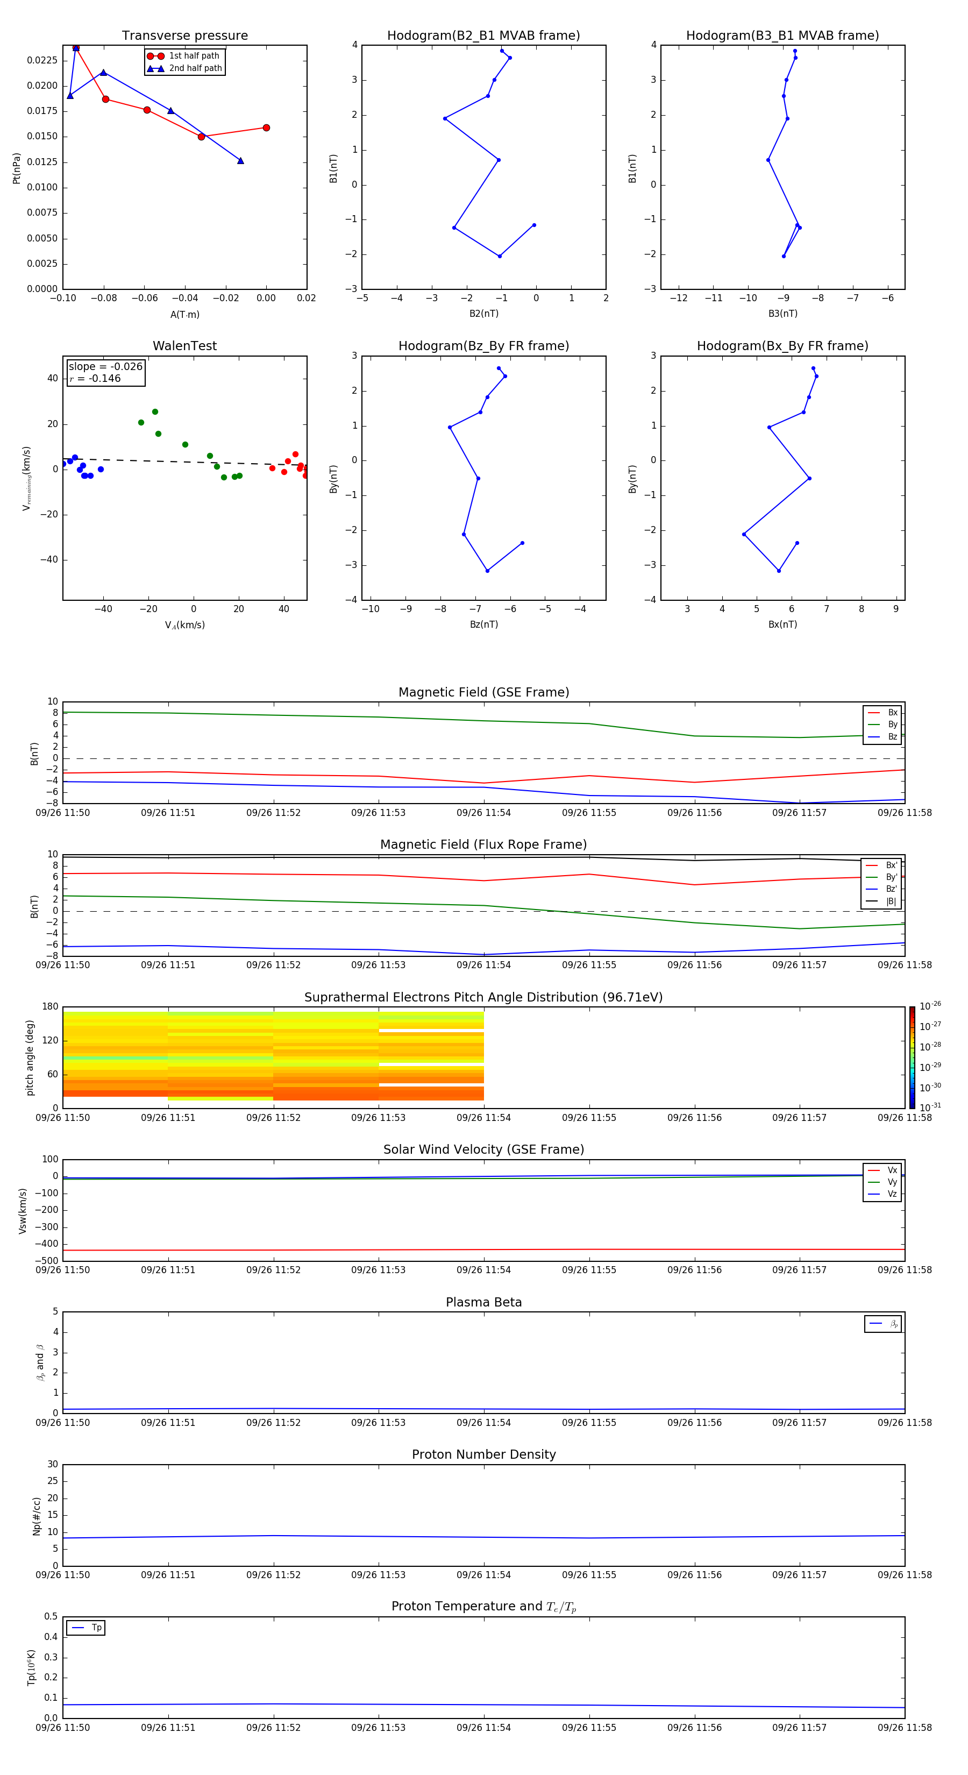Click the 'Pt(nPa)' y-axis label

pos(17,168)
